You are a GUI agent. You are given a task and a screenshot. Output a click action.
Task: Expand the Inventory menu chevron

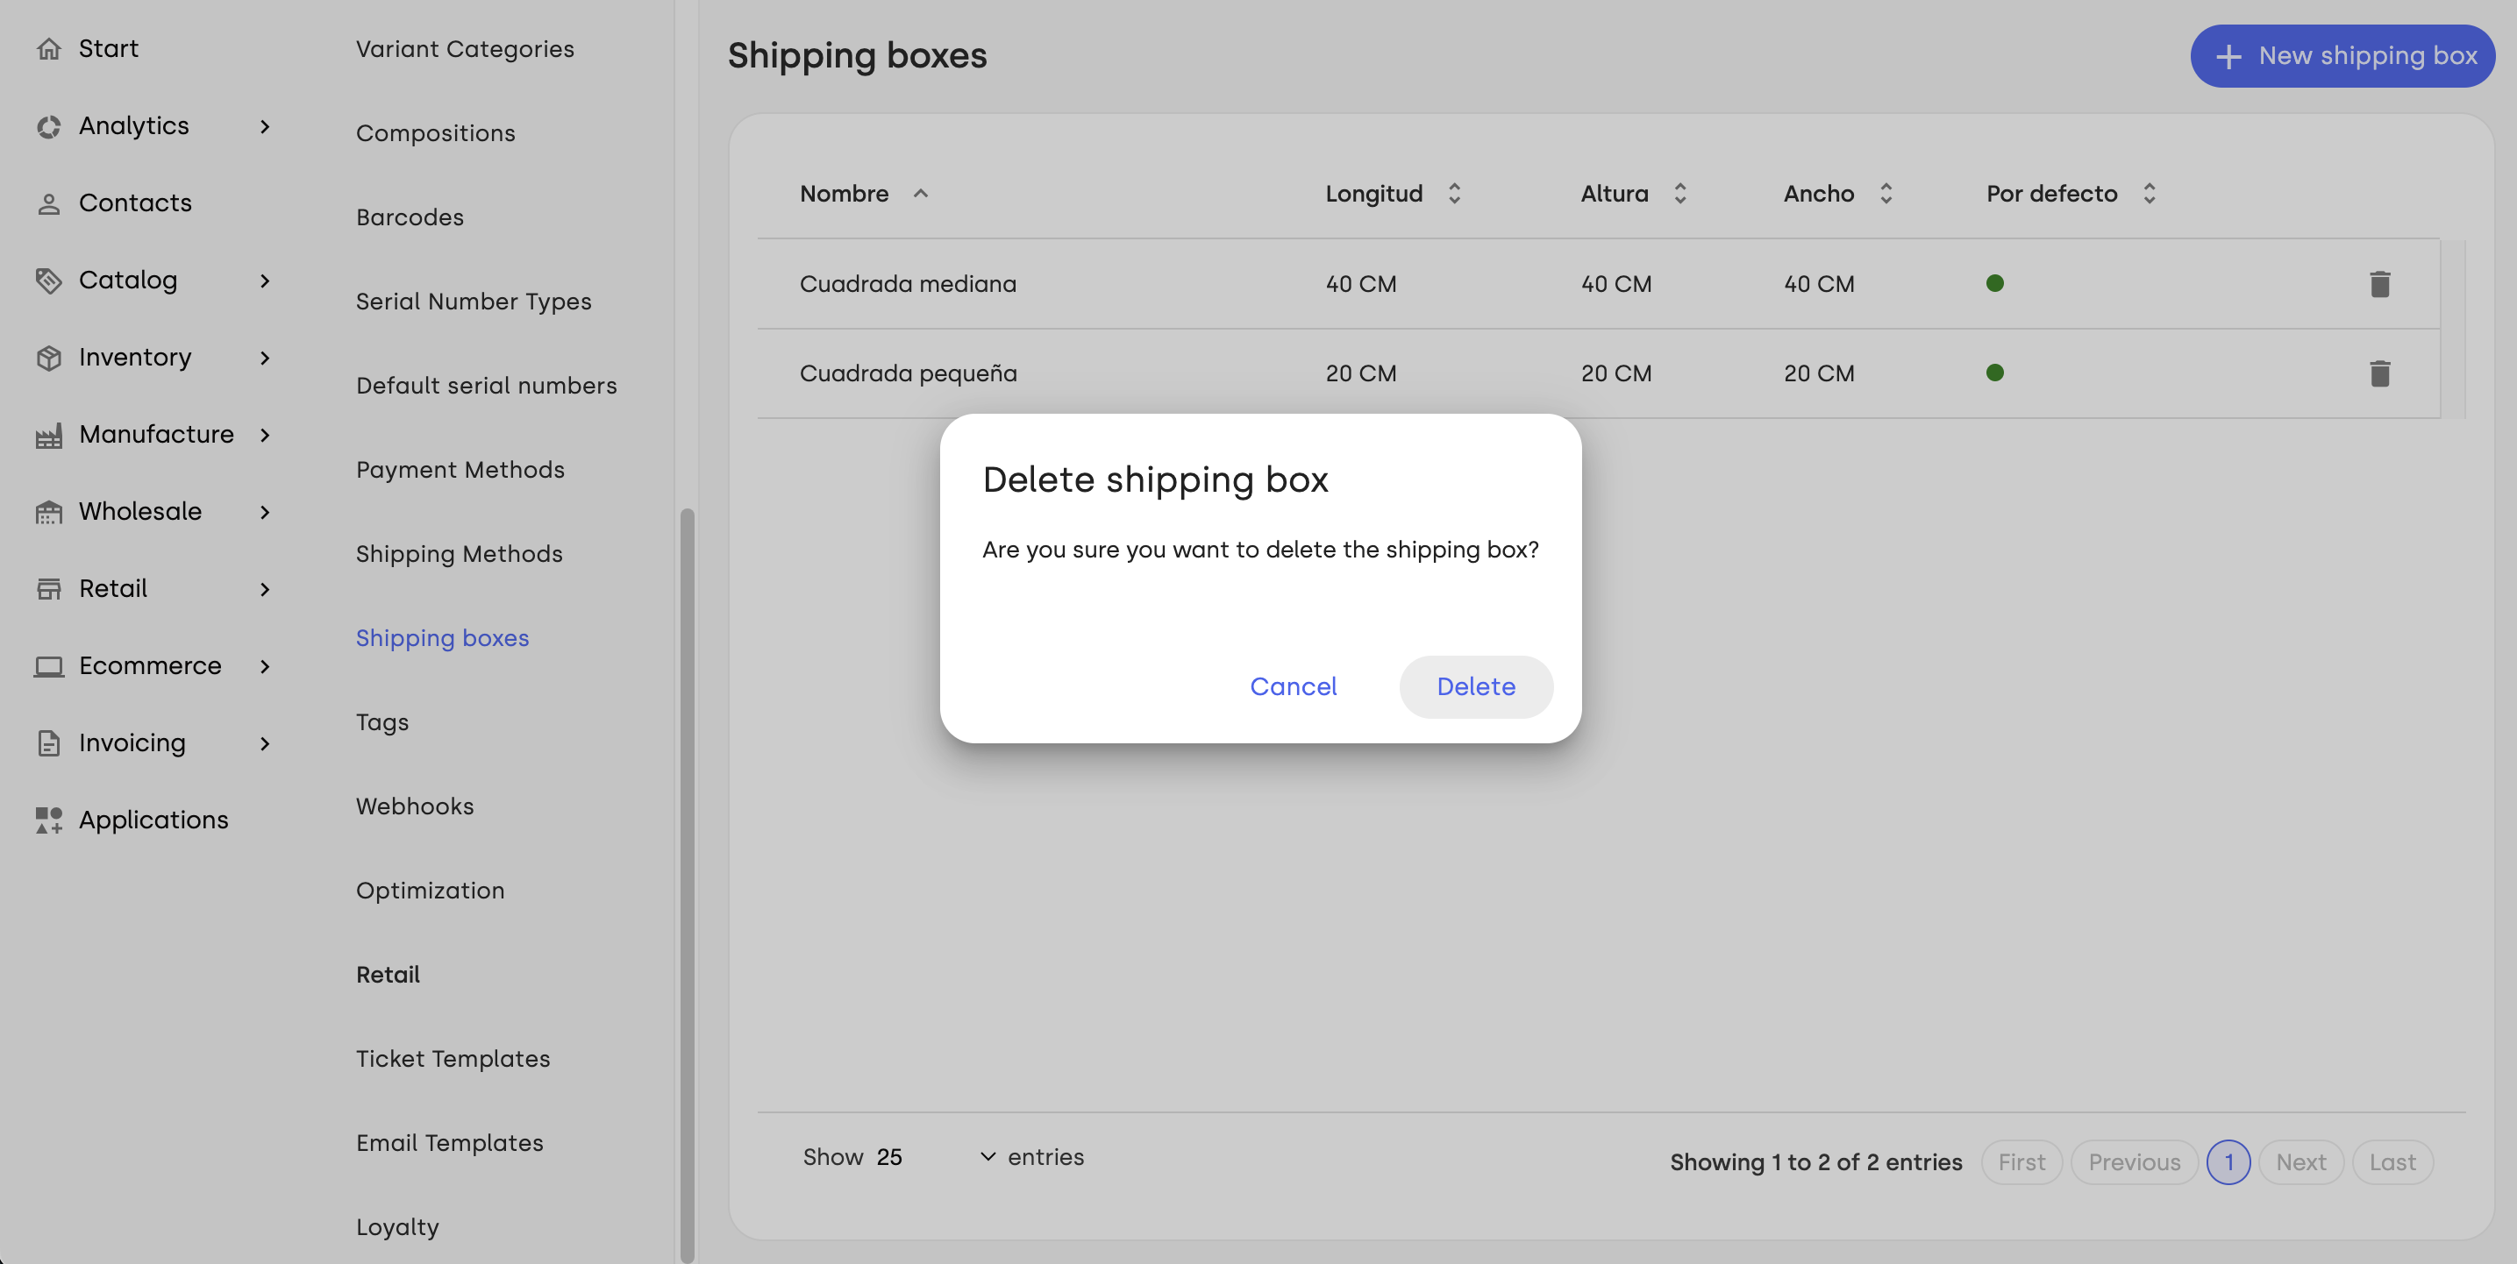[265, 358]
